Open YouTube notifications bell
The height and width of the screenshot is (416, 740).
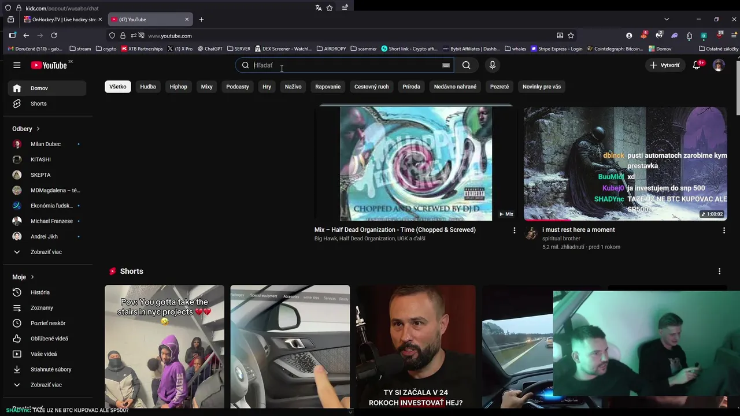pos(697,65)
